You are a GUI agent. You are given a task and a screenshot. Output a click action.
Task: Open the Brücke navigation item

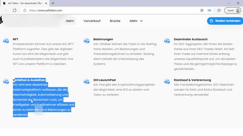pyautogui.click(x=115, y=21)
